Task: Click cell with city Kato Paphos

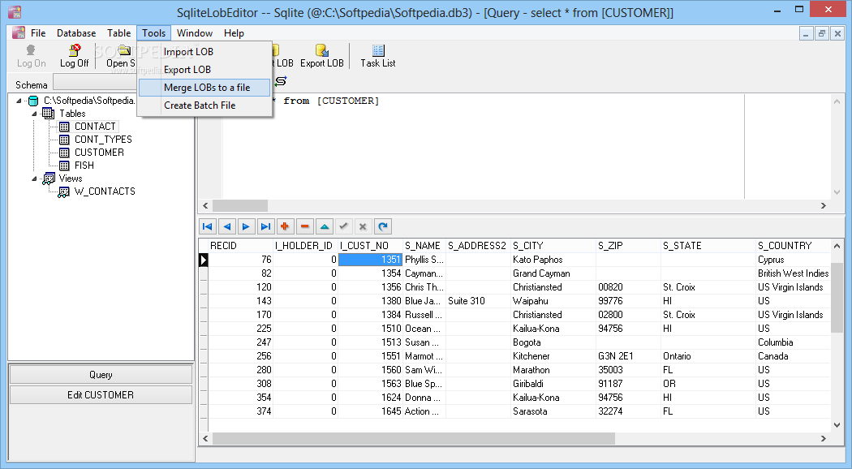Action: [x=553, y=260]
